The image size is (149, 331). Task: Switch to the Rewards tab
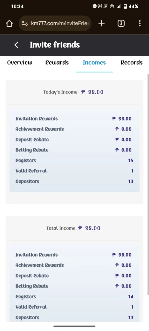pyautogui.click(x=57, y=63)
